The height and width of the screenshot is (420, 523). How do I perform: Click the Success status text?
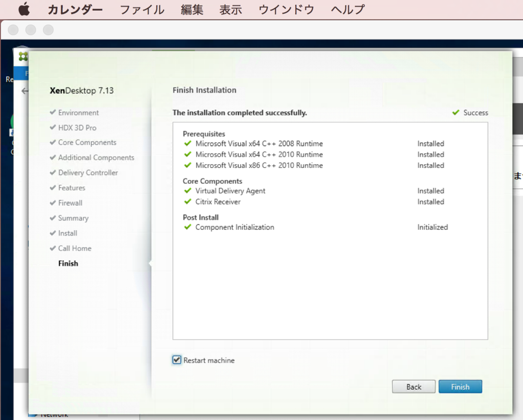[476, 113]
